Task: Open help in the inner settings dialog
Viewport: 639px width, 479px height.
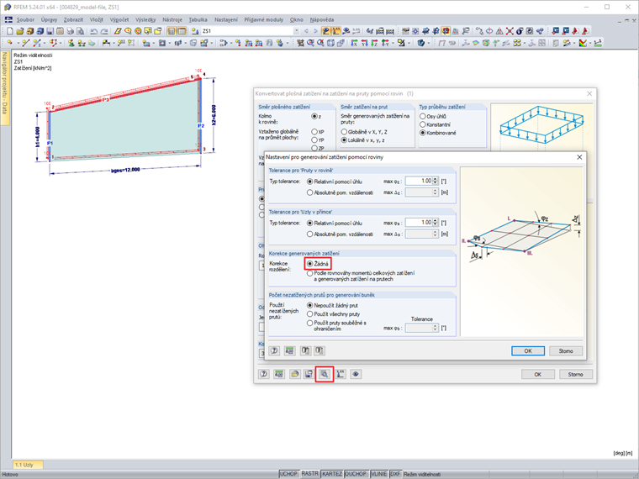Action: click(274, 350)
